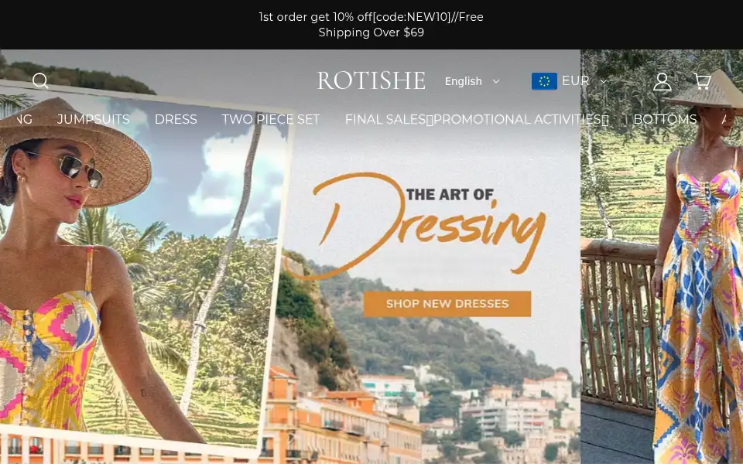
Task: Expand the English language dropdown
Action: click(472, 81)
